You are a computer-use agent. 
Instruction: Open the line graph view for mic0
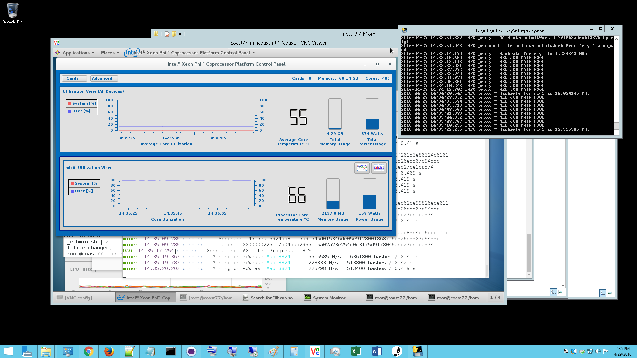tap(362, 168)
